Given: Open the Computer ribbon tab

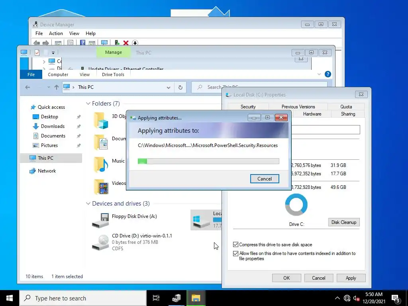Looking at the screenshot, I should coord(58,75).
